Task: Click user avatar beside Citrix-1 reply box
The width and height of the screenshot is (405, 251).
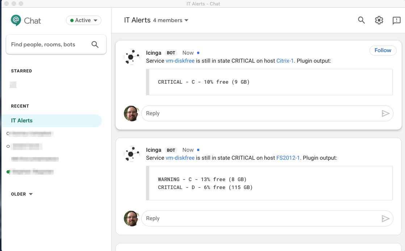Action: click(x=132, y=113)
